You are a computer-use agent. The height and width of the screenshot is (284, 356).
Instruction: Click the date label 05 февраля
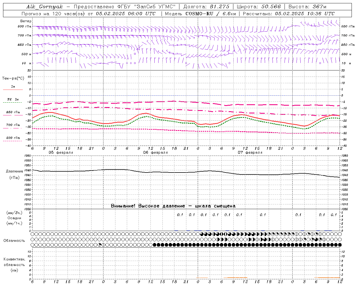[x=61, y=153]
